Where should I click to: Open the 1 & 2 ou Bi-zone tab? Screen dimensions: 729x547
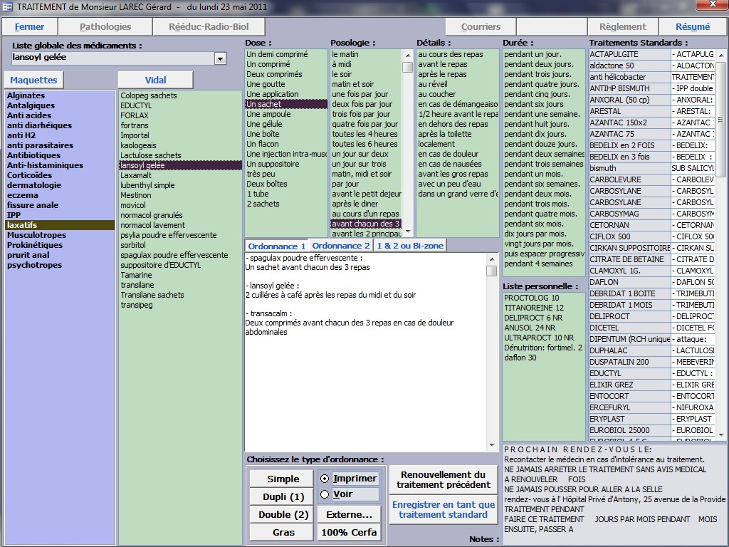point(410,246)
